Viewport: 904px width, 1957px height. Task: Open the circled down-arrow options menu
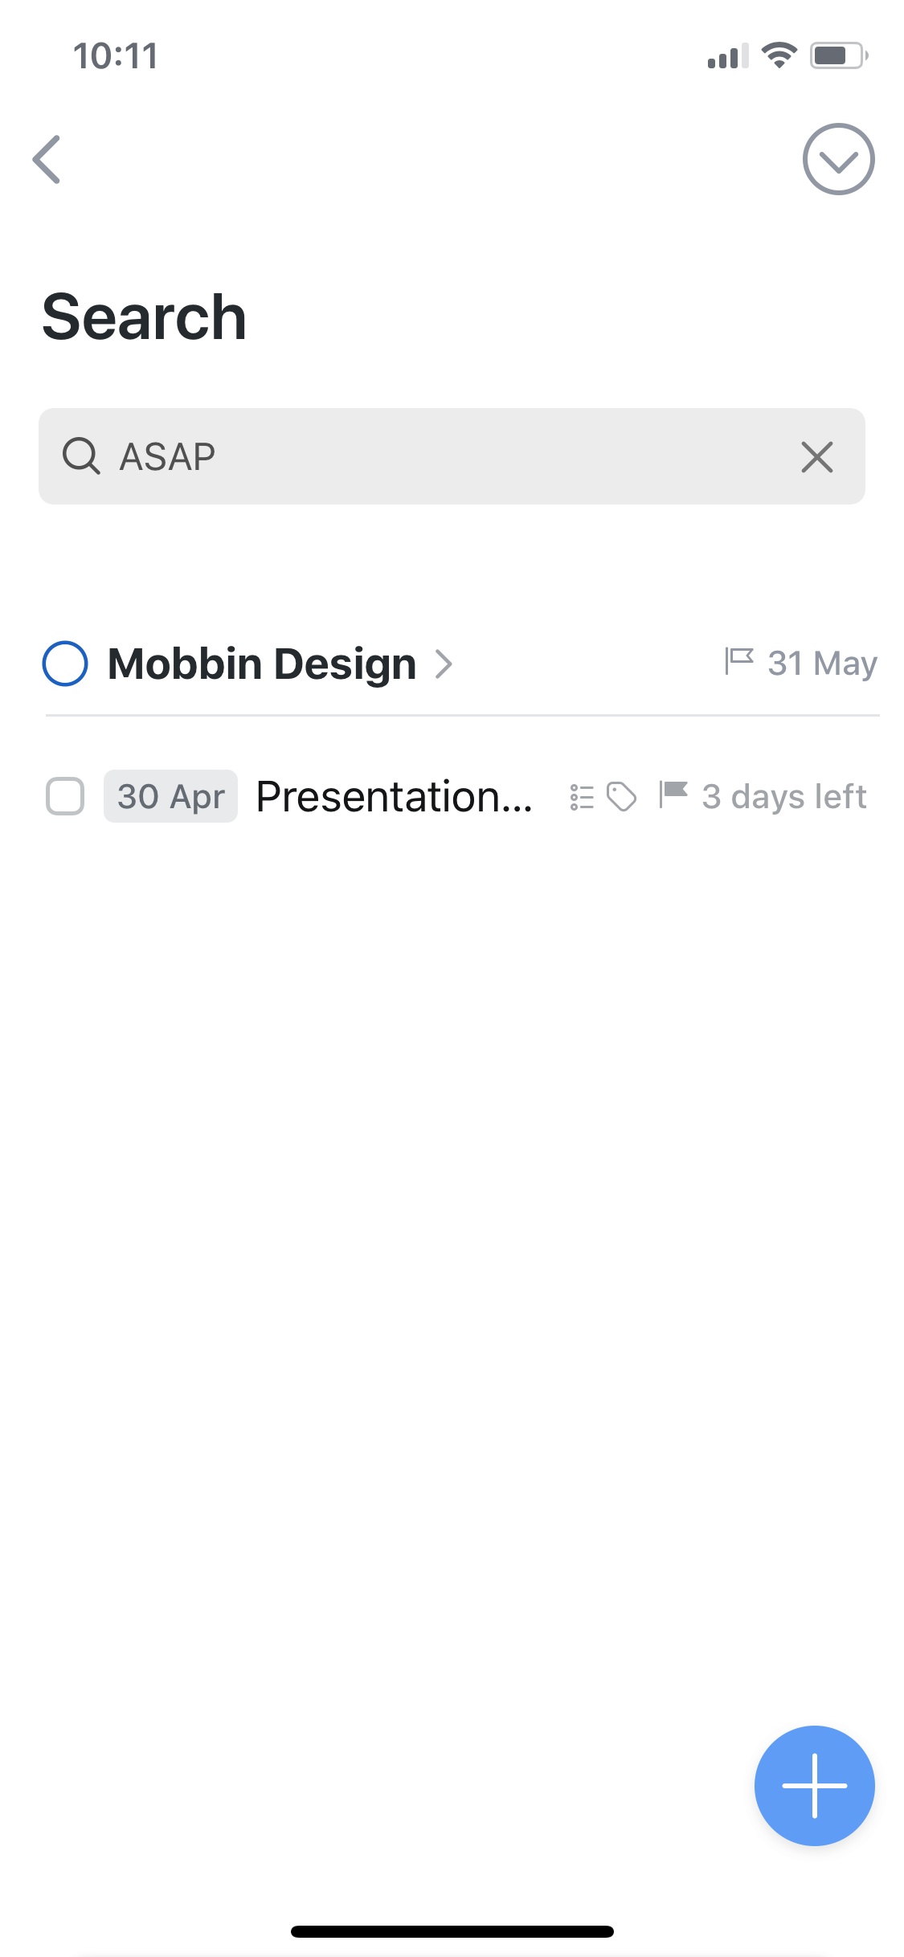click(838, 159)
